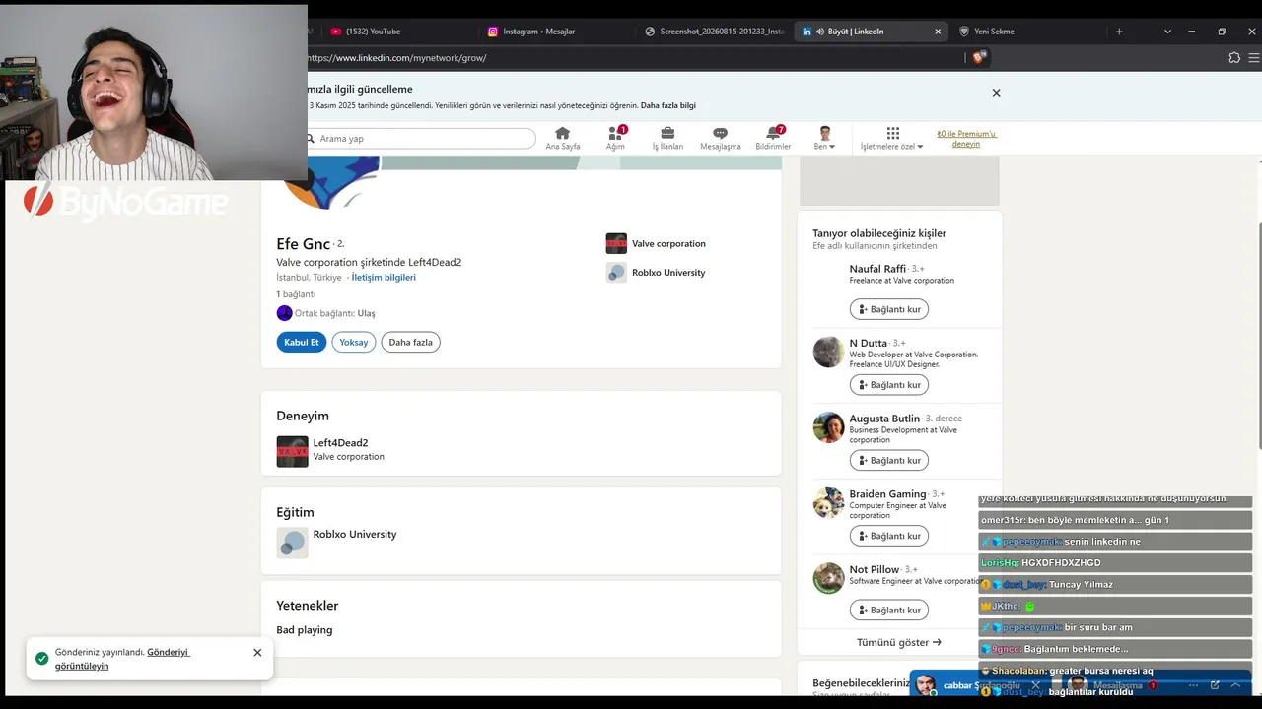1262x709 pixels.
Task: Expand the browser tab list chevron
Action: (1167, 32)
